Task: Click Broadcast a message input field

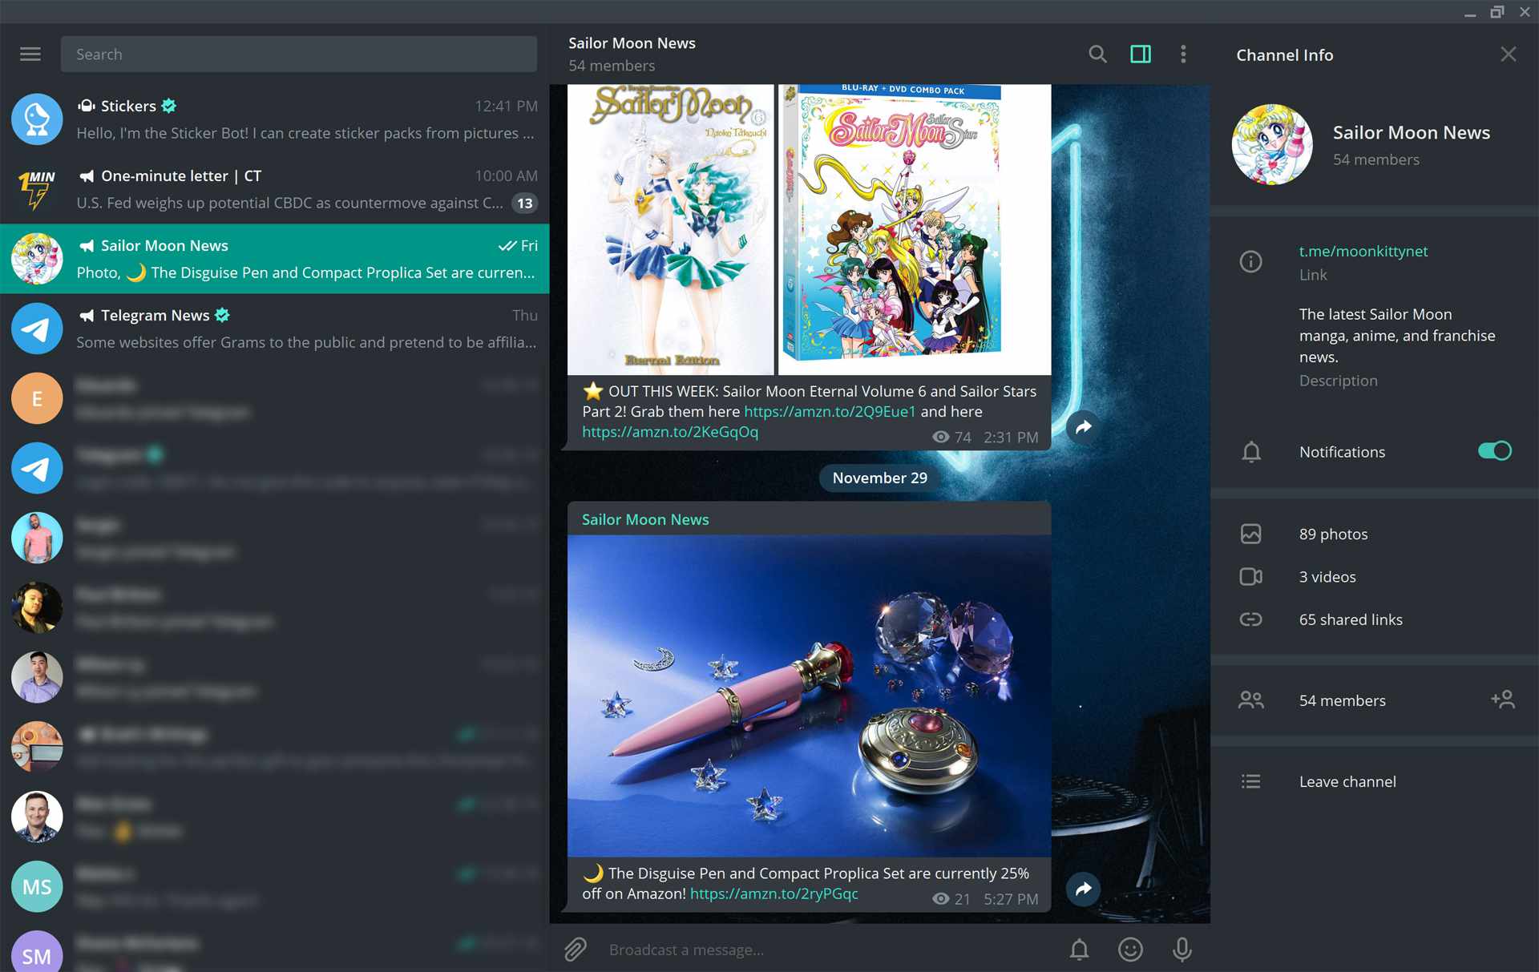Action: pos(830,950)
